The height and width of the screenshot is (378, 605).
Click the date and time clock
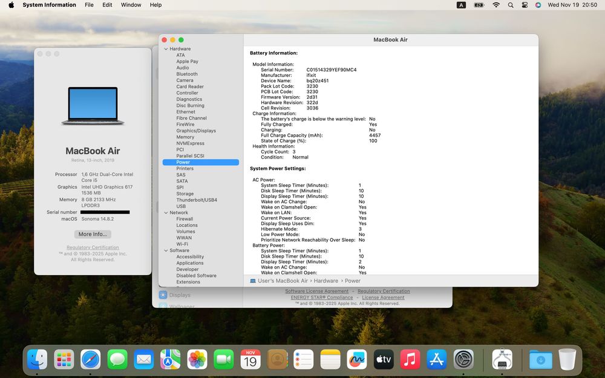point(572,5)
